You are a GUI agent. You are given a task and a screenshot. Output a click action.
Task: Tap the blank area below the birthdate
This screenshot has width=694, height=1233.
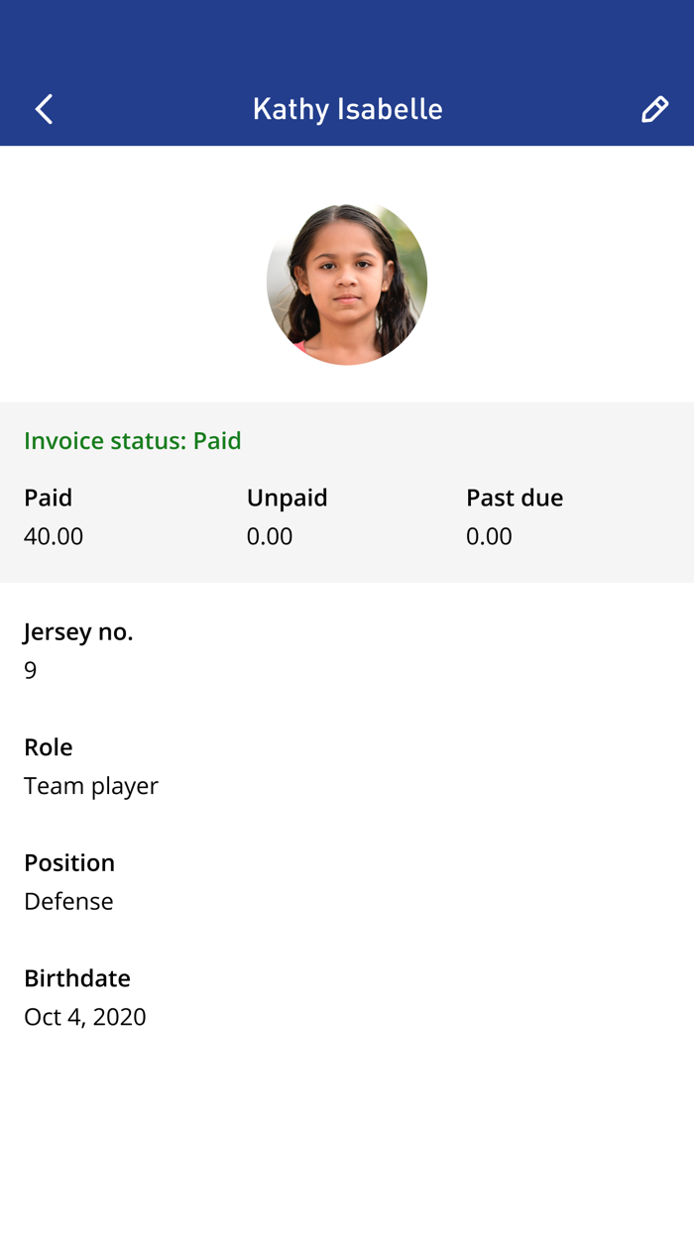point(347,1140)
